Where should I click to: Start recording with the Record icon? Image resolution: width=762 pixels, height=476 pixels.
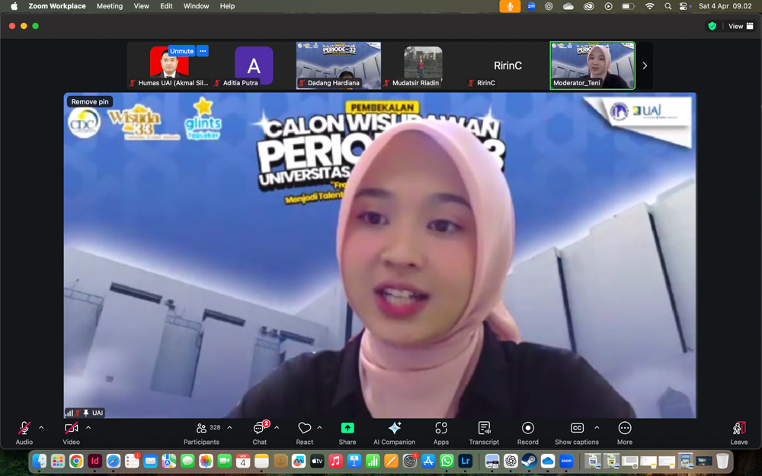(527, 432)
